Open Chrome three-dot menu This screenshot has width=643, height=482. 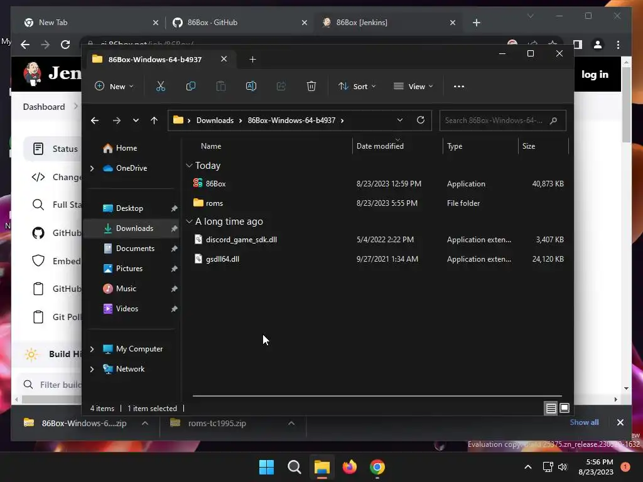(x=618, y=45)
